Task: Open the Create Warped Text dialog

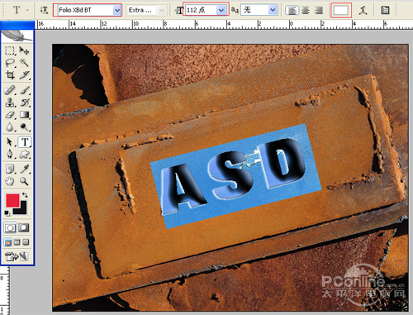Action: tap(363, 11)
